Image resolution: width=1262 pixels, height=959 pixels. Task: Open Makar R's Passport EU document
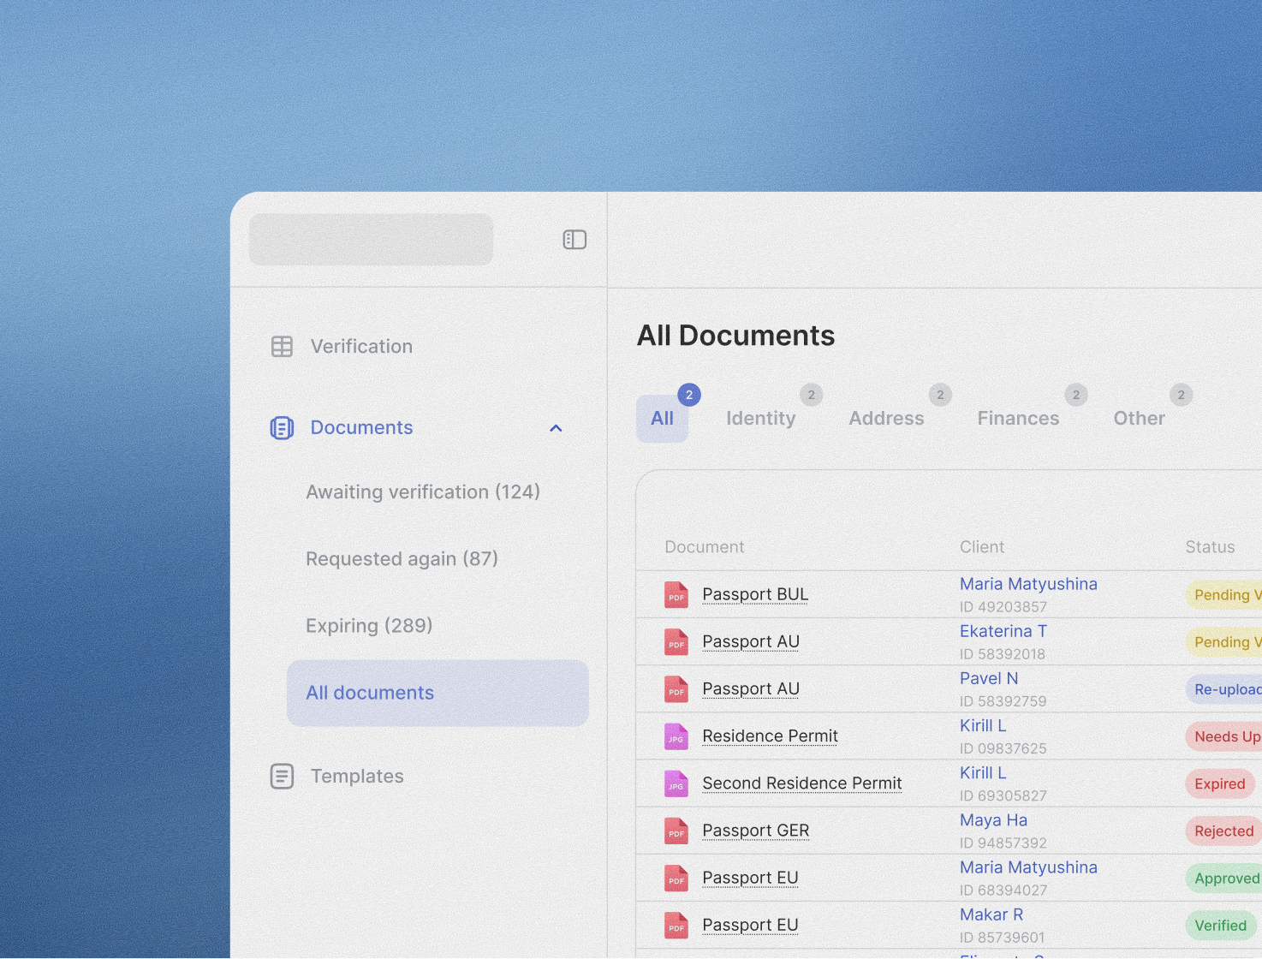tap(750, 925)
